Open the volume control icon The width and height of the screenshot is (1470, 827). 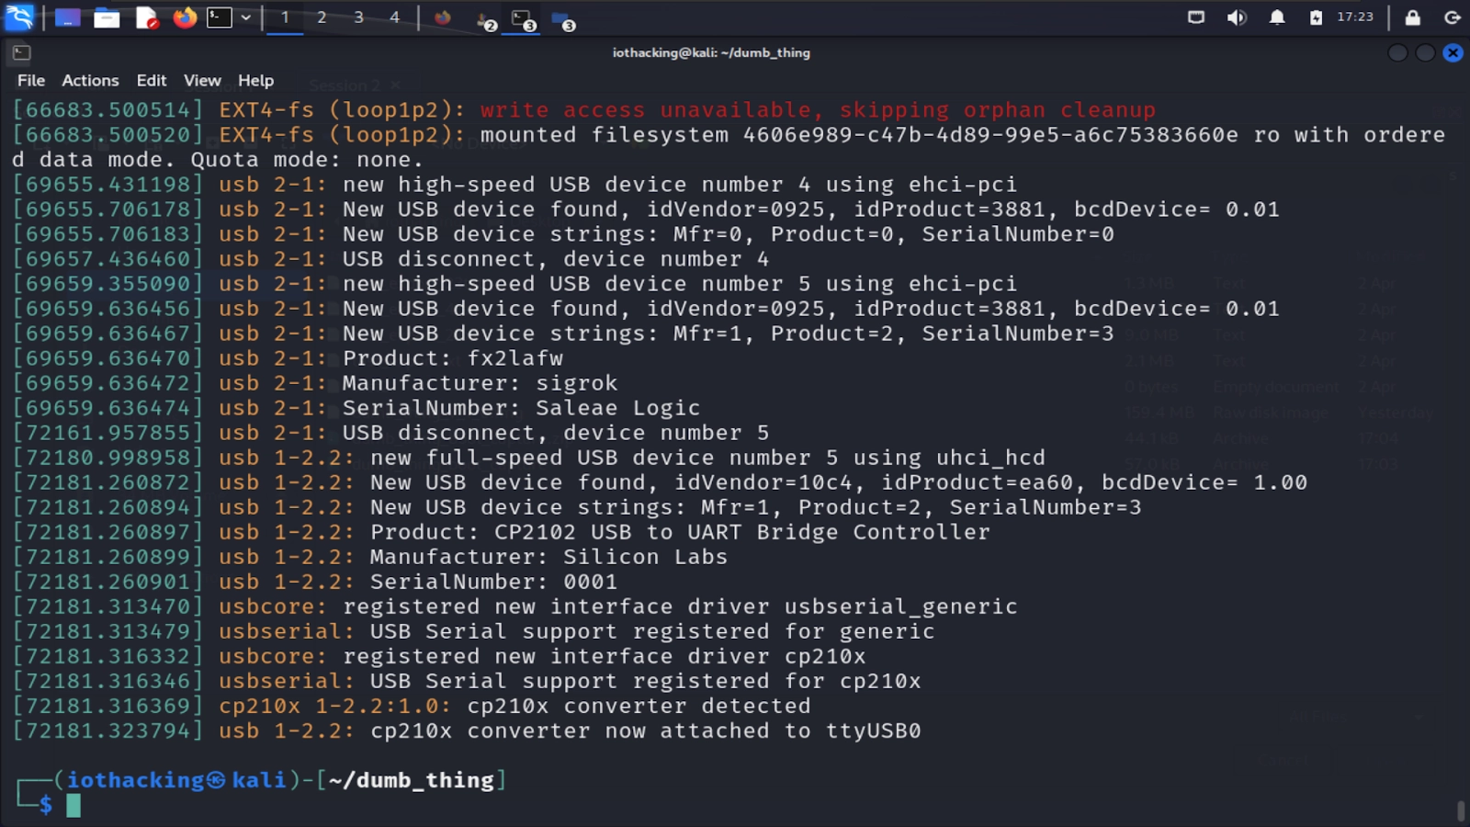coord(1237,17)
